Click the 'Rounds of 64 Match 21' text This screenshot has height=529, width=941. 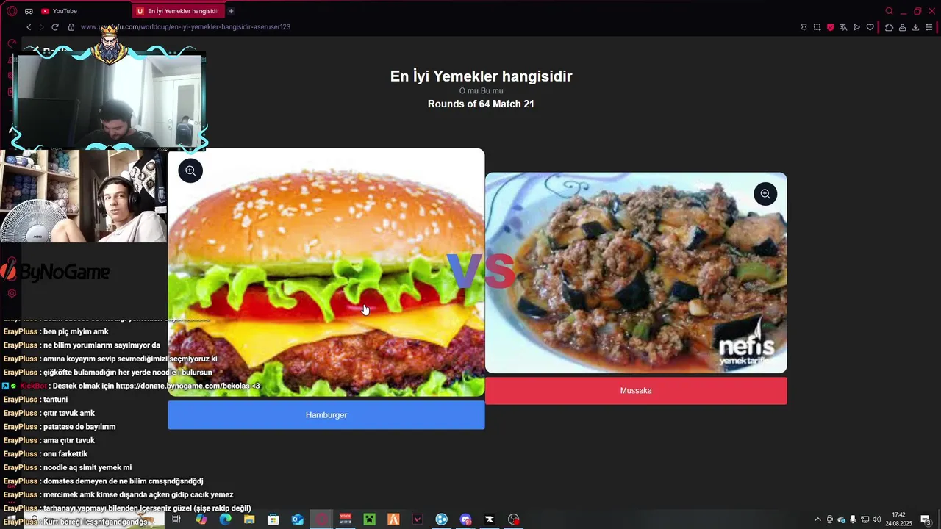click(x=481, y=104)
